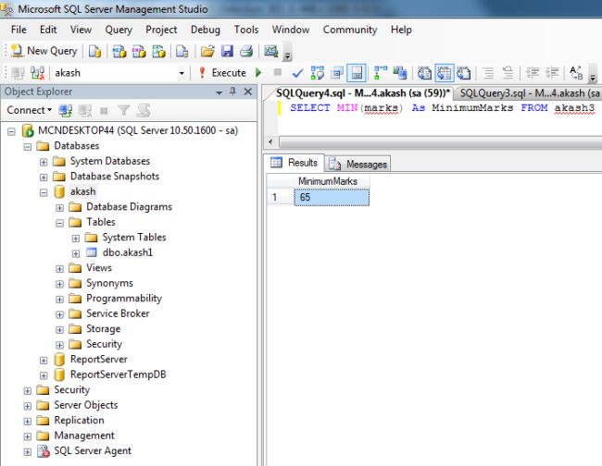The height and width of the screenshot is (466, 602).
Task: Display Estimated Execution Plan icon
Action: click(318, 73)
